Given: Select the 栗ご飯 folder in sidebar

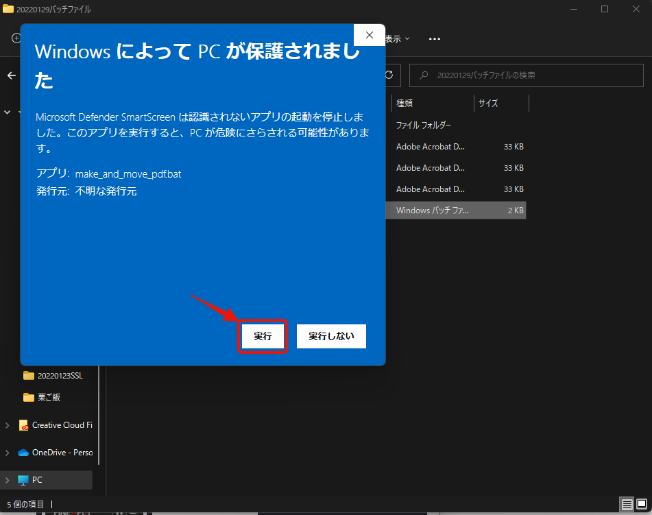Looking at the screenshot, I should (49, 397).
